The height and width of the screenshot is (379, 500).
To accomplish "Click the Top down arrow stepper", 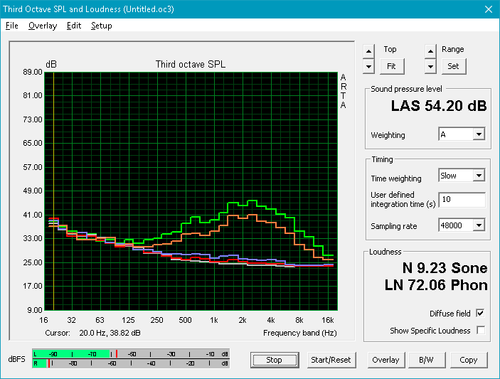I will click(x=368, y=67).
